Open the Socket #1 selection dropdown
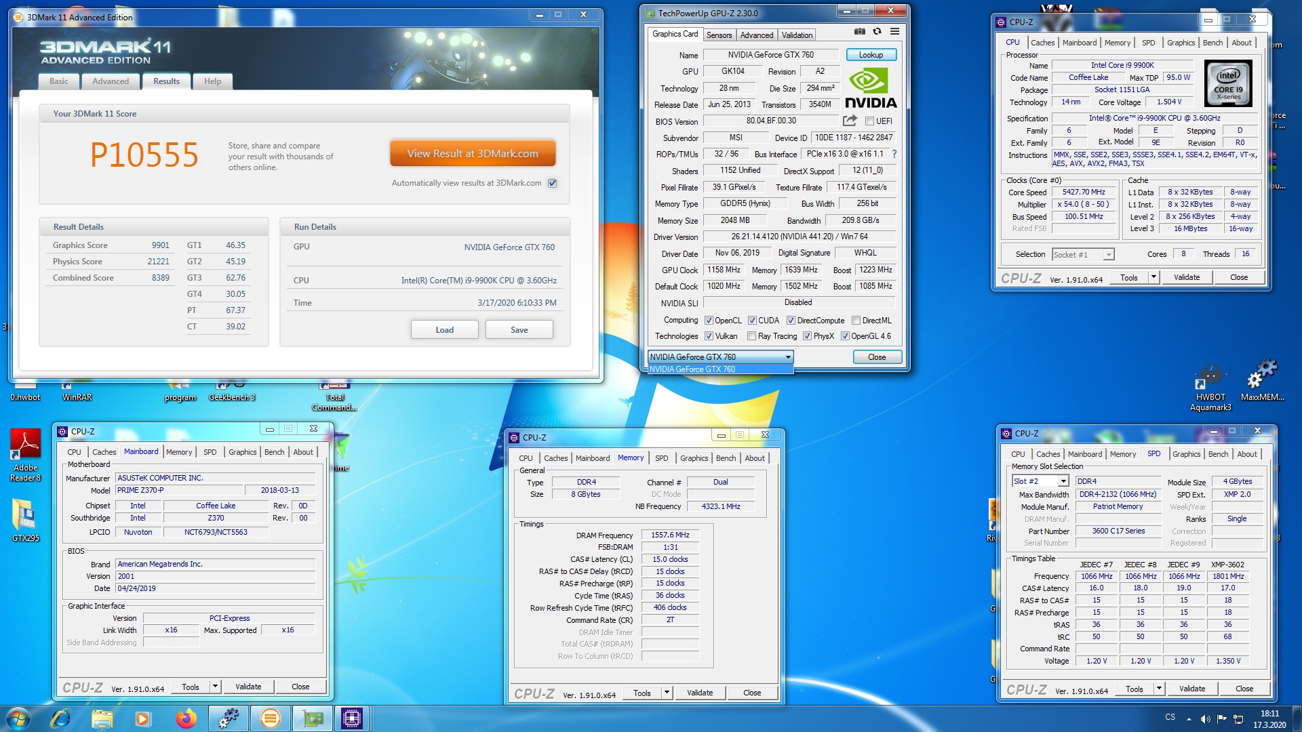 click(1083, 255)
